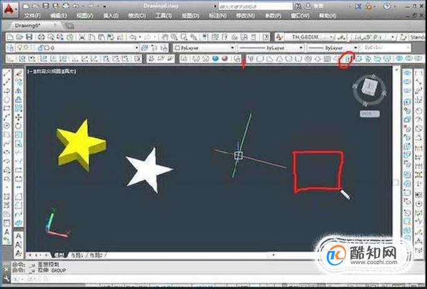Click the Torus solid tool
This screenshot has height=289, width=427.
click(x=308, y=59)
